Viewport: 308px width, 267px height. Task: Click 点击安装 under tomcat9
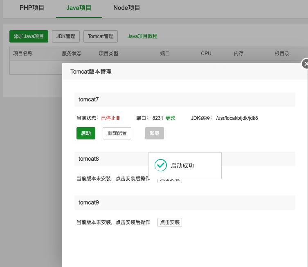pos(170,222)
